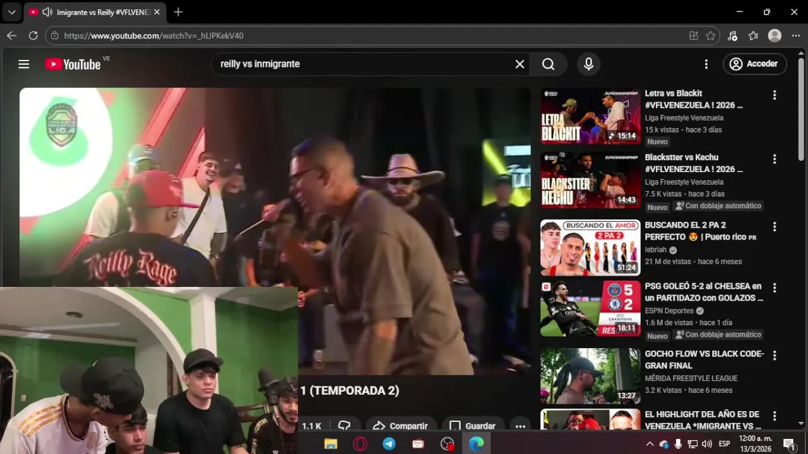This screenshot has width=808, height=454.
Task: Open the Favorites list icon
Action: [753, 36]
